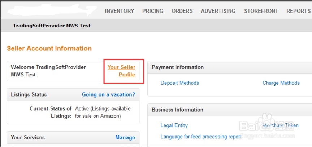Click the Your Services panel title
The height and width of the screenshot is (147, 312).
coord(28,137)
